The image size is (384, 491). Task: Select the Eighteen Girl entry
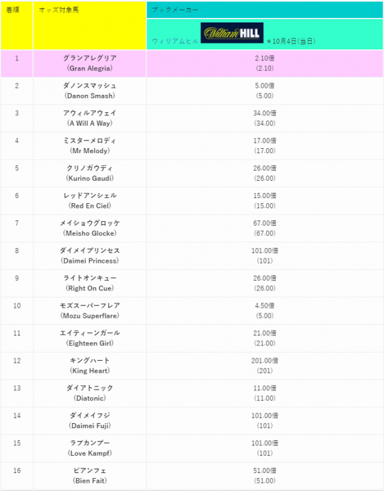[x=90, y=338]
